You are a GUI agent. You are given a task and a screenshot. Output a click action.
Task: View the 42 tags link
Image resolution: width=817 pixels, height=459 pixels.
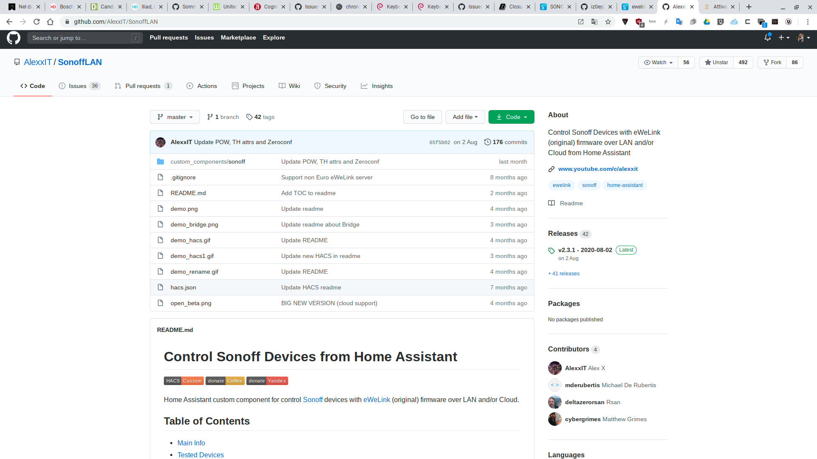click(x=260, y=117)
